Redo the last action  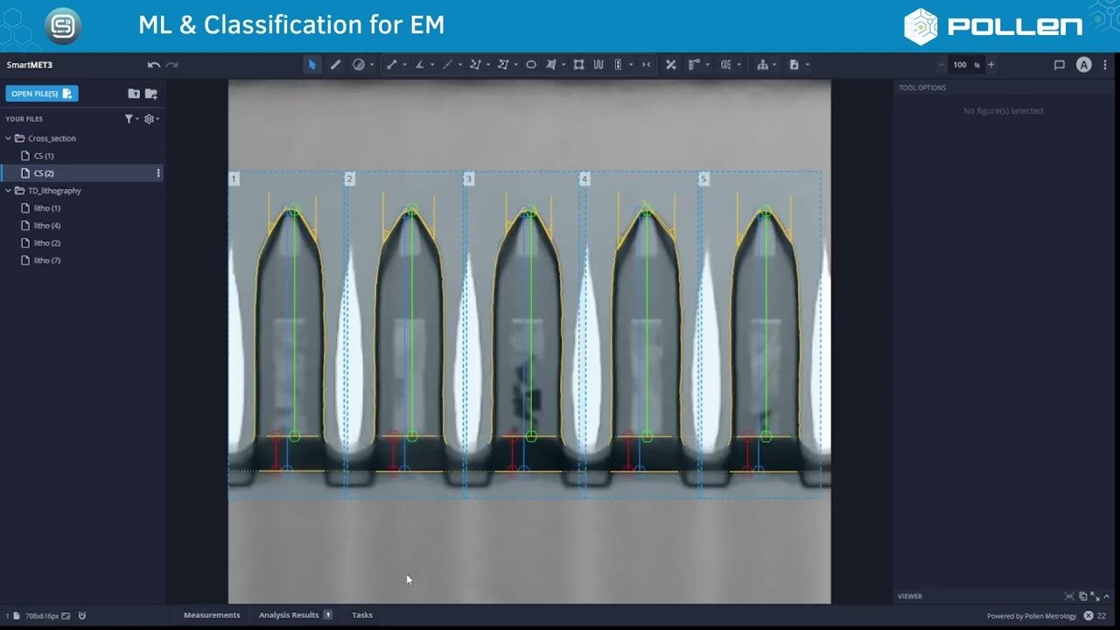click(171, 65)
